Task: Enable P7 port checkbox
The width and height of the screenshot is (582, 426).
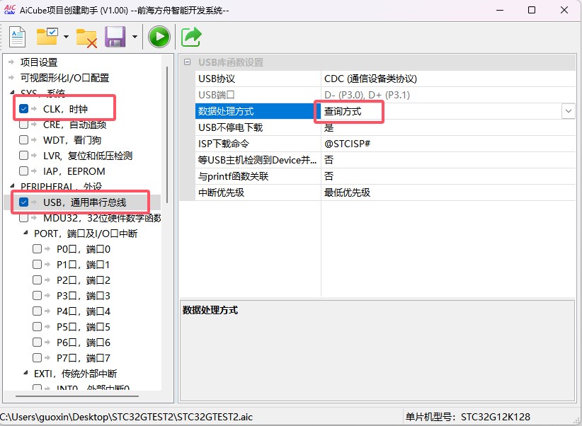Action: point(37,358)
